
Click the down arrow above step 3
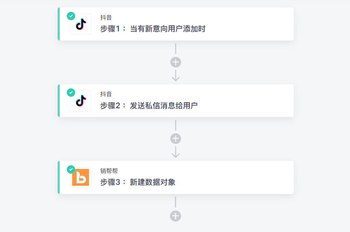[176, 153]
